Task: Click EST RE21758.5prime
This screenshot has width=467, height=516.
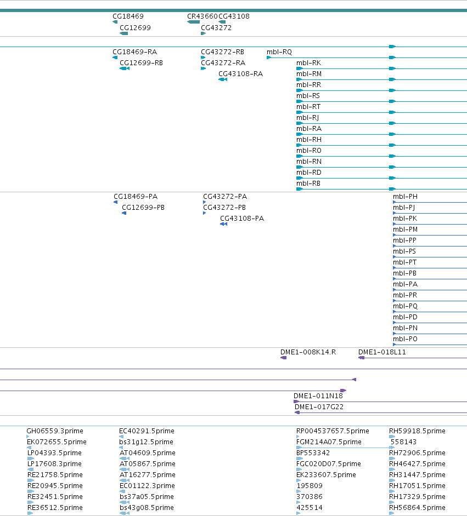Action: pos(55,474)
